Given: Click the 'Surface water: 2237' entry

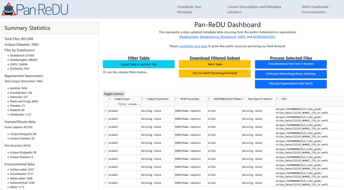Looking at the screenshot, I should tap(22, 170).
